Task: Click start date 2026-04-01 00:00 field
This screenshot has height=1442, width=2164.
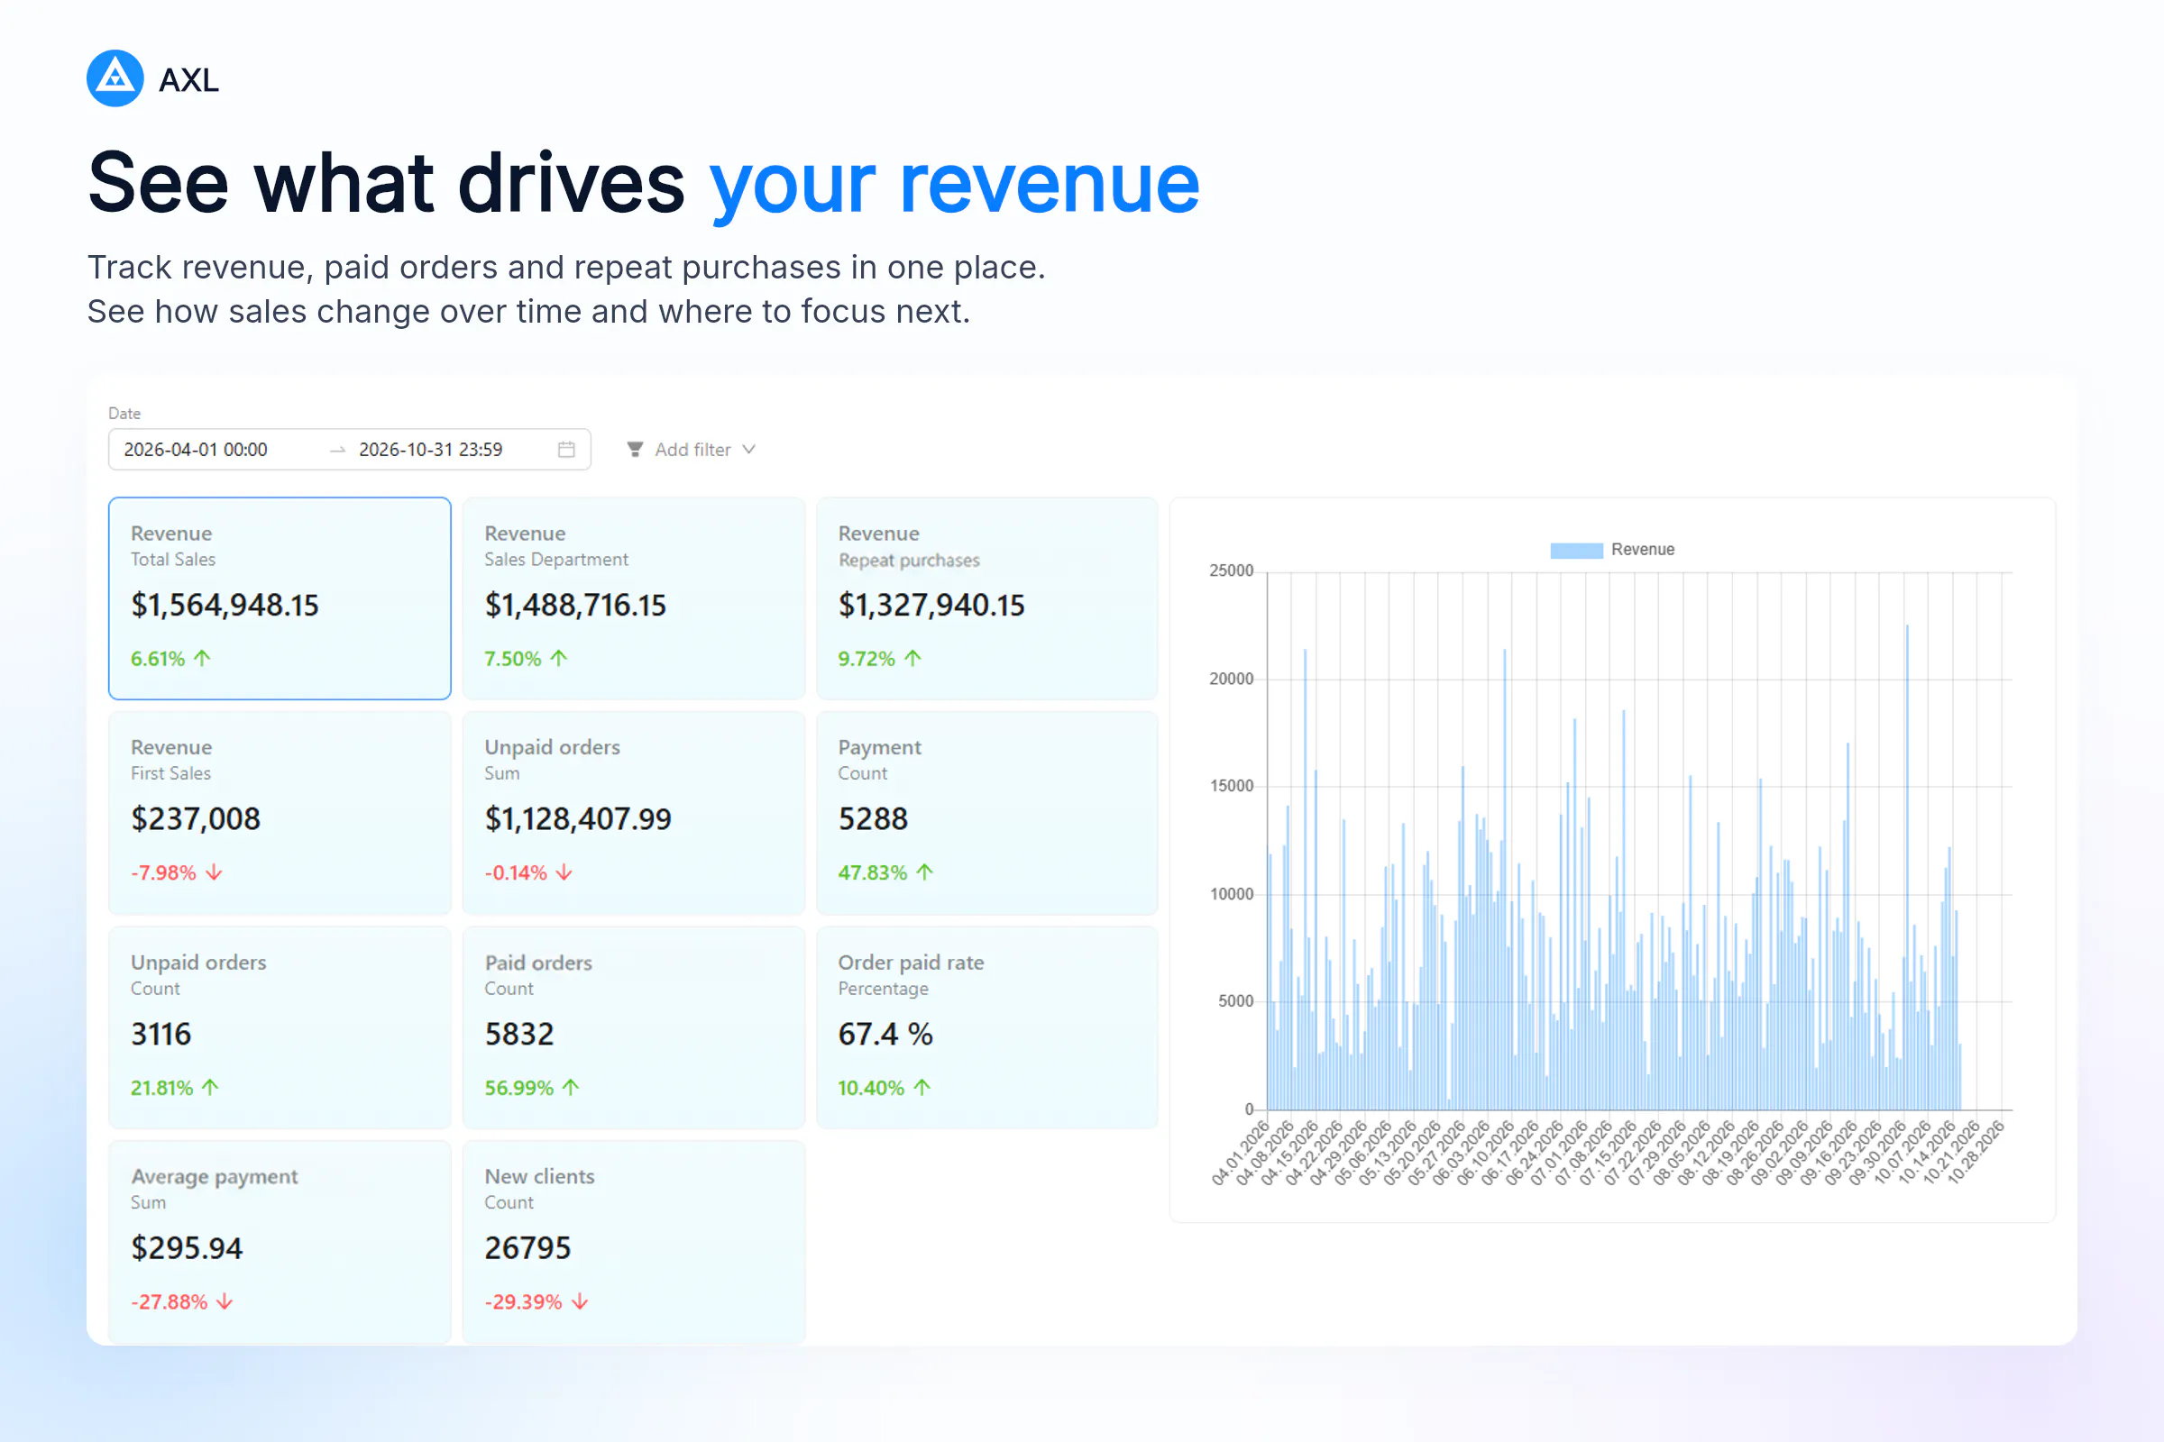Action: click(196, 450)
